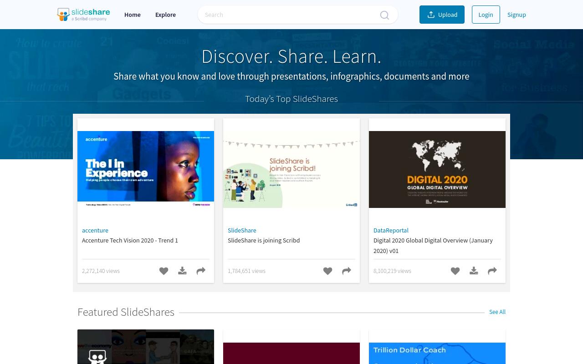Open featured maroon slide thumbnail

pyautogui.click(x=291, y=353)
